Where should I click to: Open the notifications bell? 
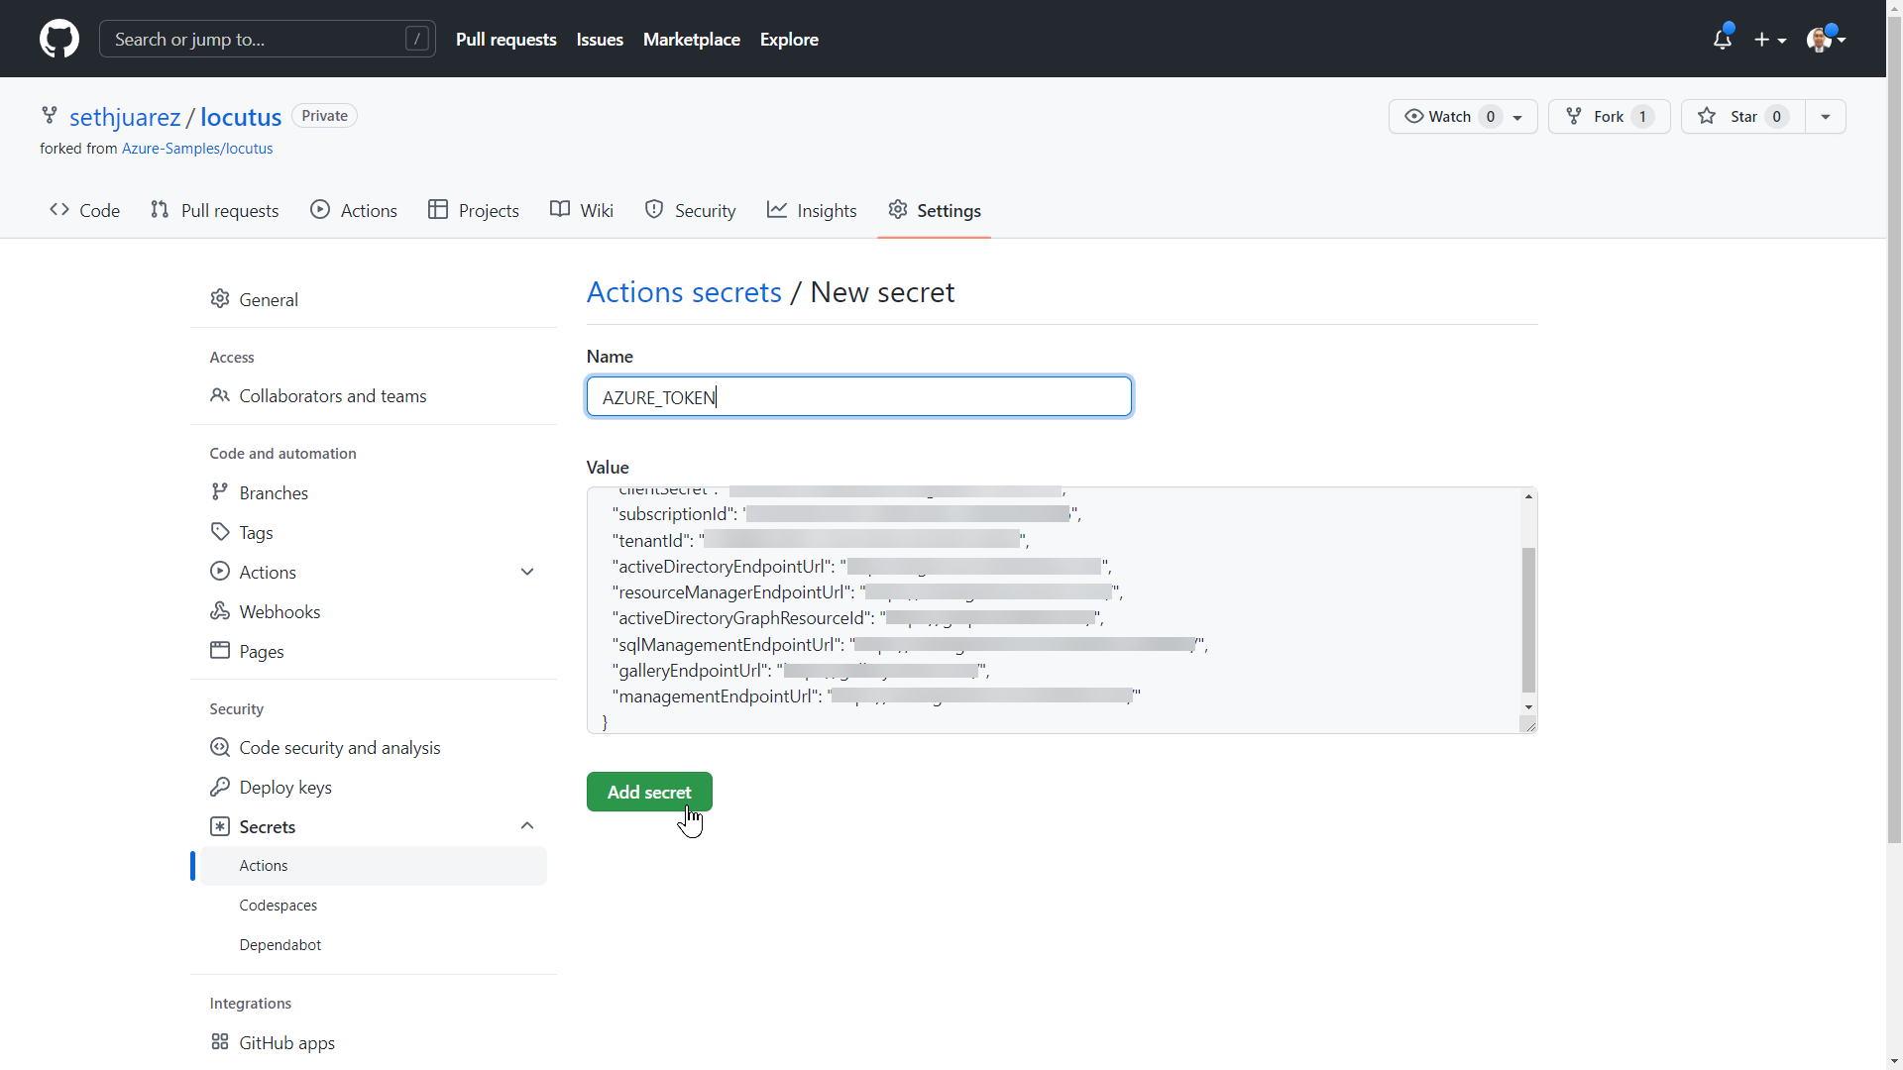point(1723,39)
